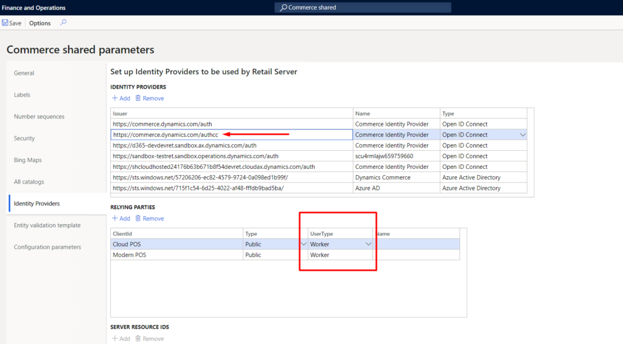Viewport: 623px width, 344px height.
Task: Select the sts.windows.net/57206206 issuer row
Action: pyautogui.click(x=232, y=177)
